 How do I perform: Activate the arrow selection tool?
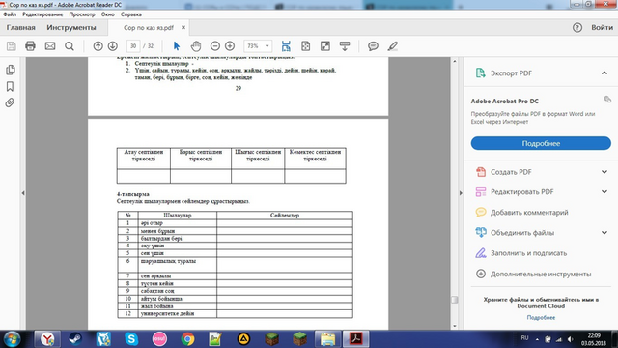pos(176,46)
